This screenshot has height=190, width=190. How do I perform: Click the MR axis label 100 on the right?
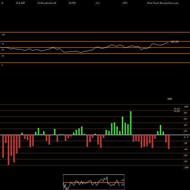point(186,107)
